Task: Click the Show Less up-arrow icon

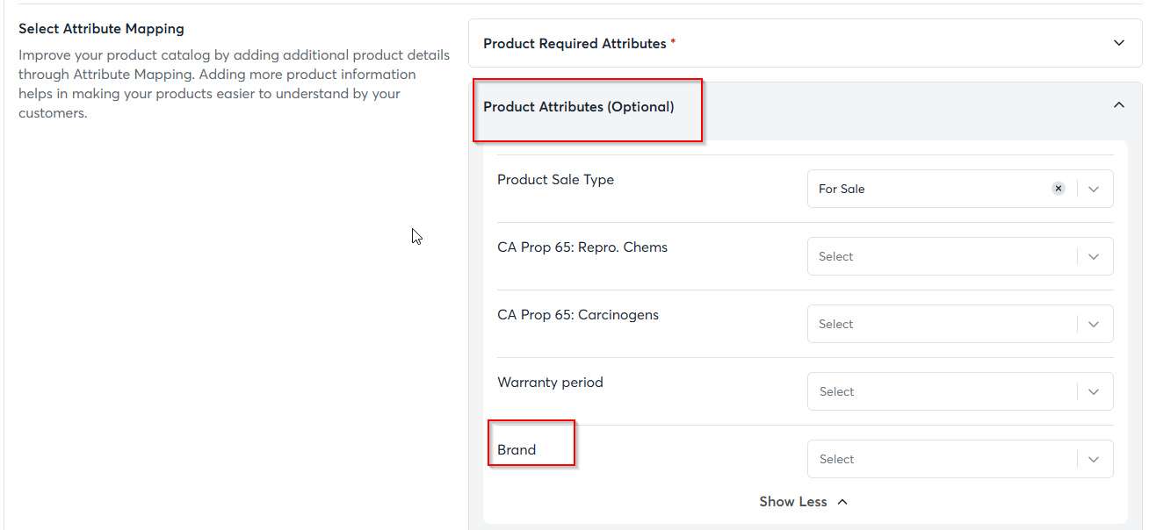Action: coord(842,502)
